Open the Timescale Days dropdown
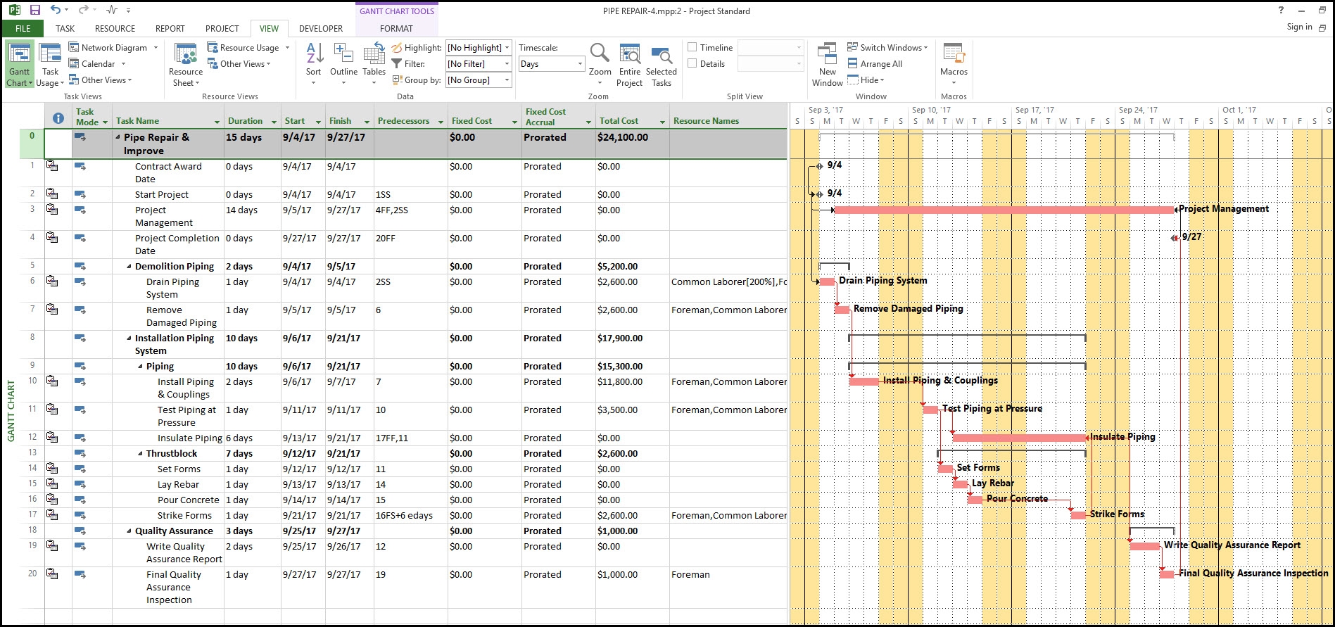Image resolution: width=1335 pixels, height=627 pixels. [x=551, y=64]
